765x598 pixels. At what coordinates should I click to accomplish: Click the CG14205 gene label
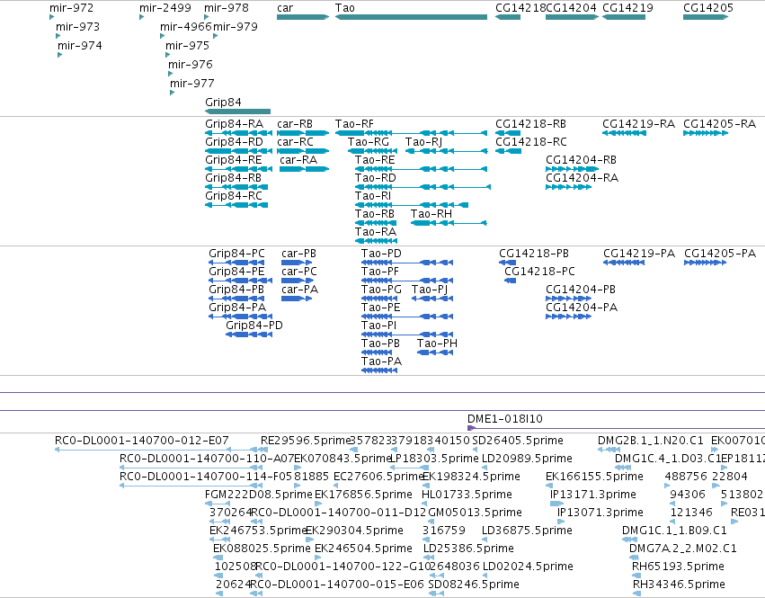[708, 8]
